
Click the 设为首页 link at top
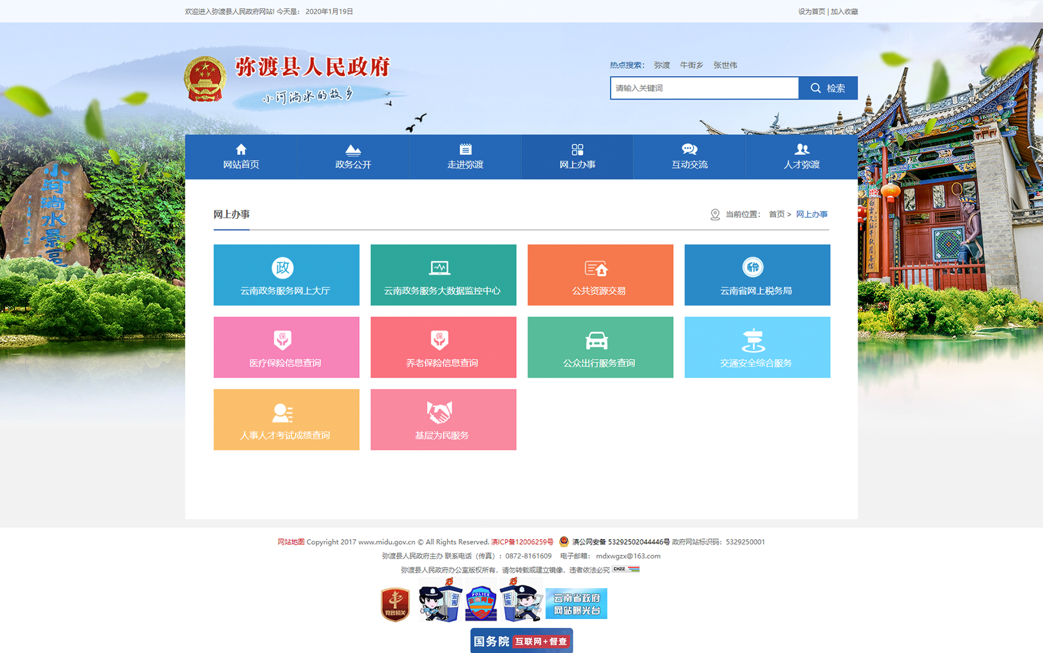[811, 12]
